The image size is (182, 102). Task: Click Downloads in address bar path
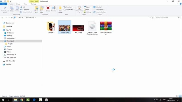(30, 18)
